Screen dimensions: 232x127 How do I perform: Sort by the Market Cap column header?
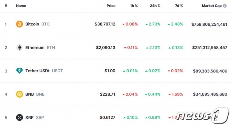point(212,6)
